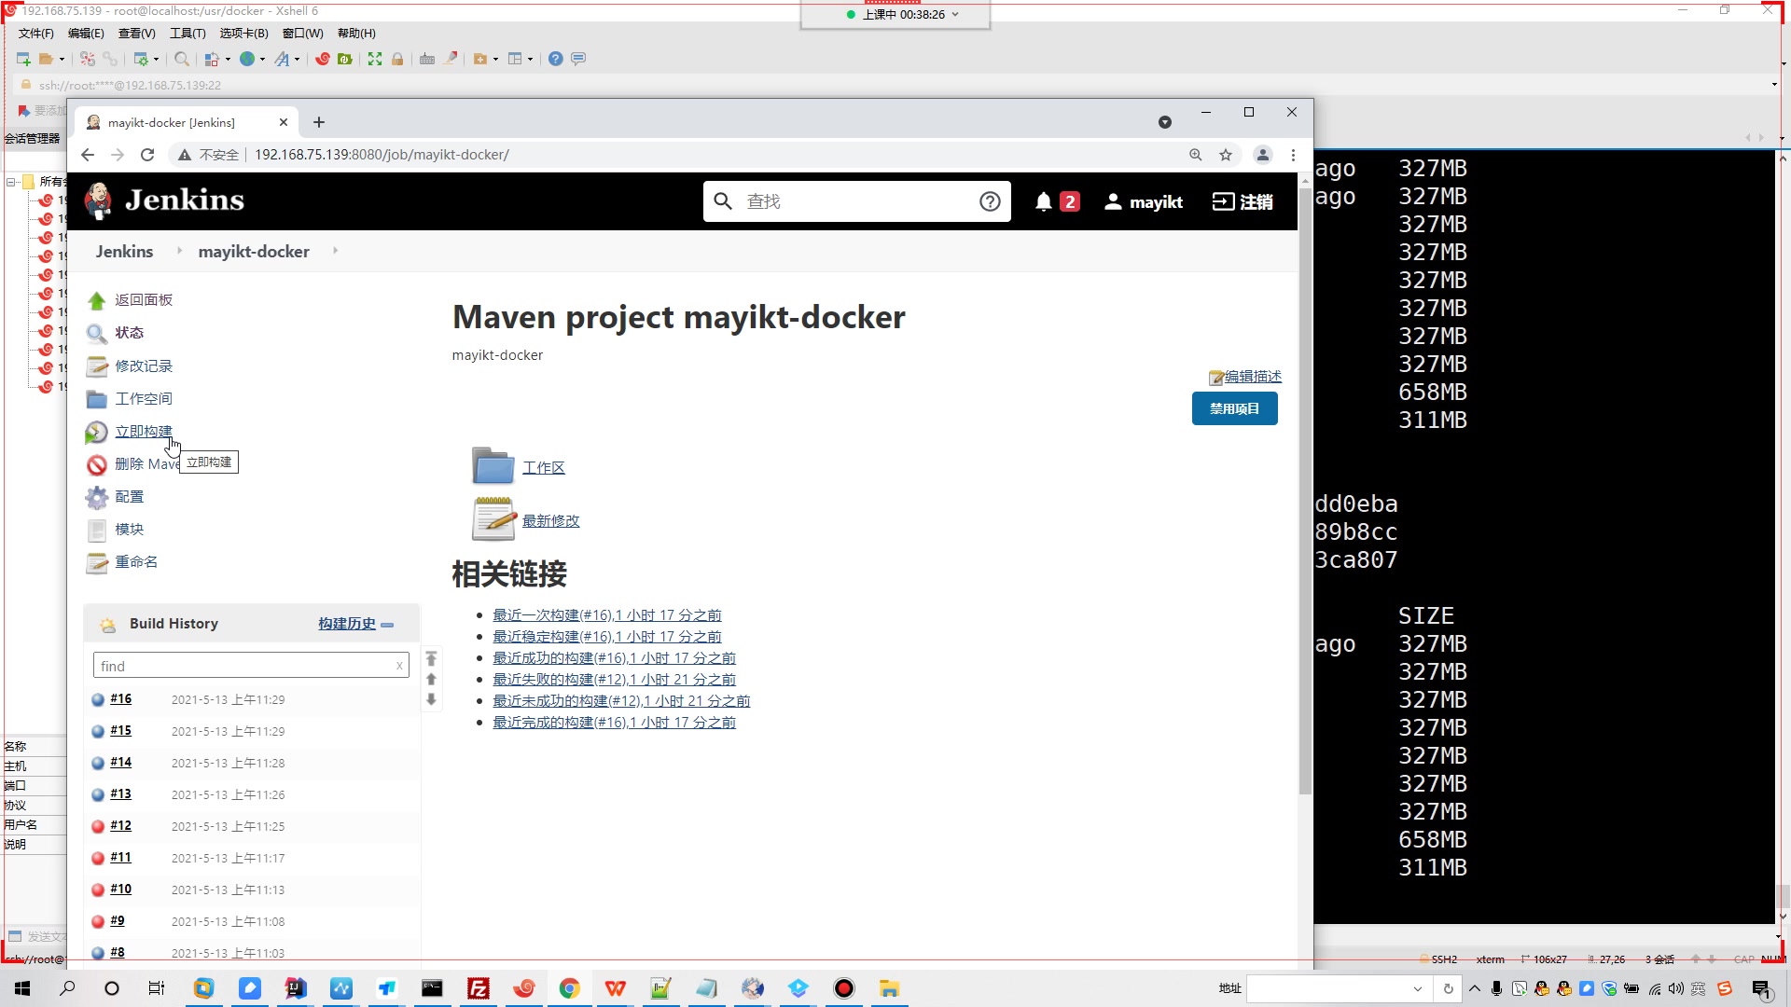Click the large 最新修改 notepad icon
The width and height of the screenshot is (1791, 1007).
493,519
